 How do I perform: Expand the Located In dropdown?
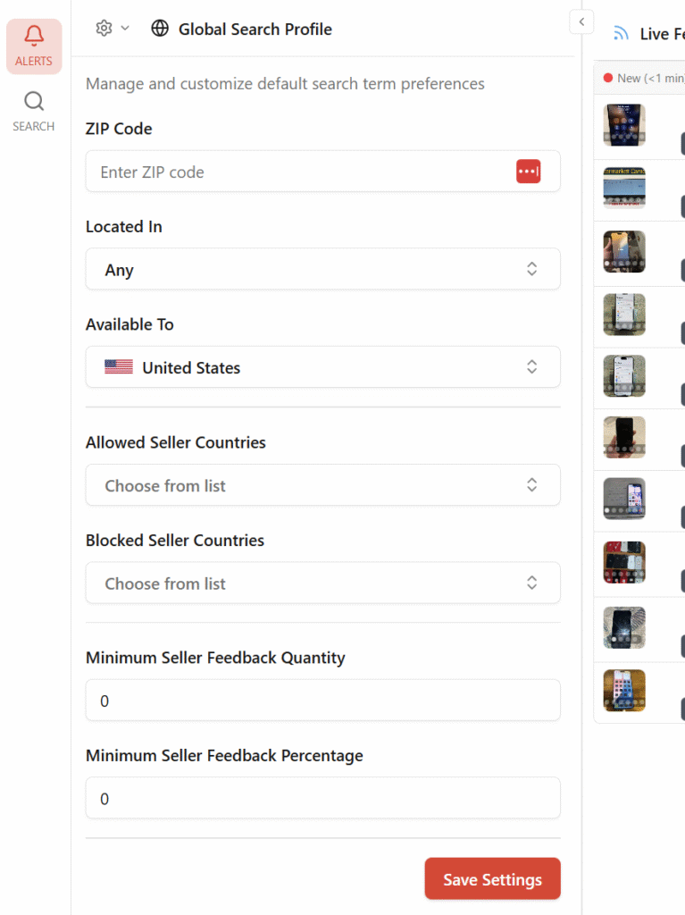tap(322, 269)
